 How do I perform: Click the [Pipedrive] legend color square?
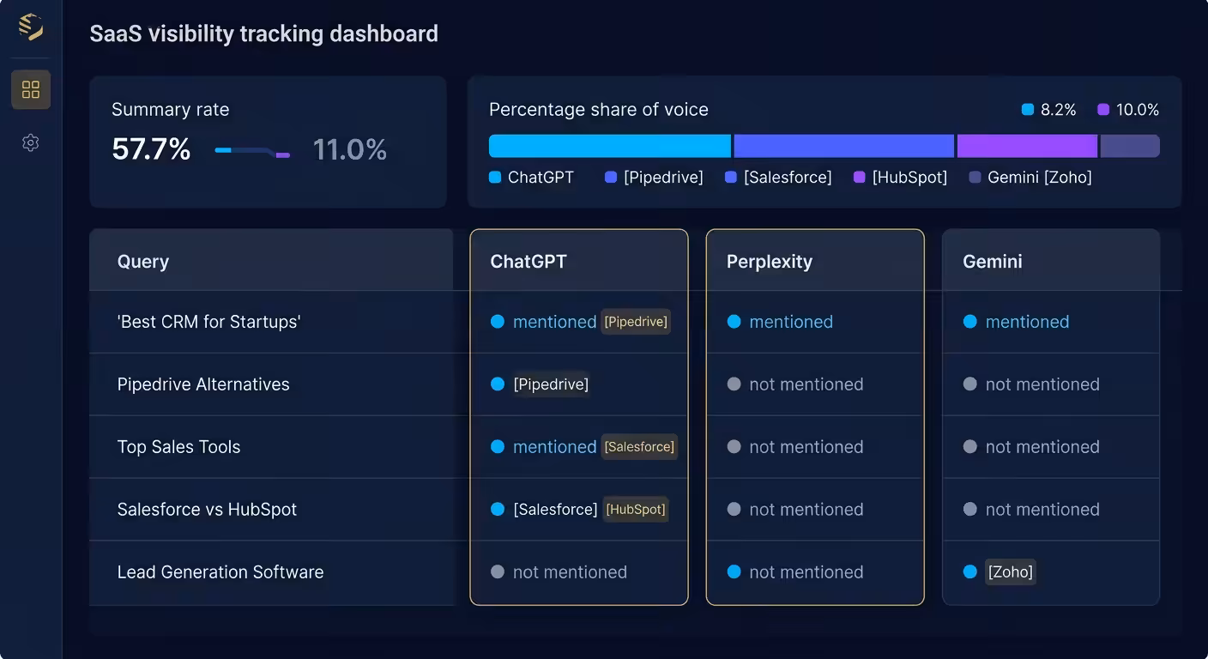click(611, 178)
